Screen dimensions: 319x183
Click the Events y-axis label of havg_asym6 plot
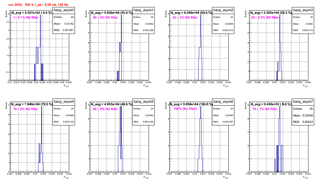coord(166,105)
